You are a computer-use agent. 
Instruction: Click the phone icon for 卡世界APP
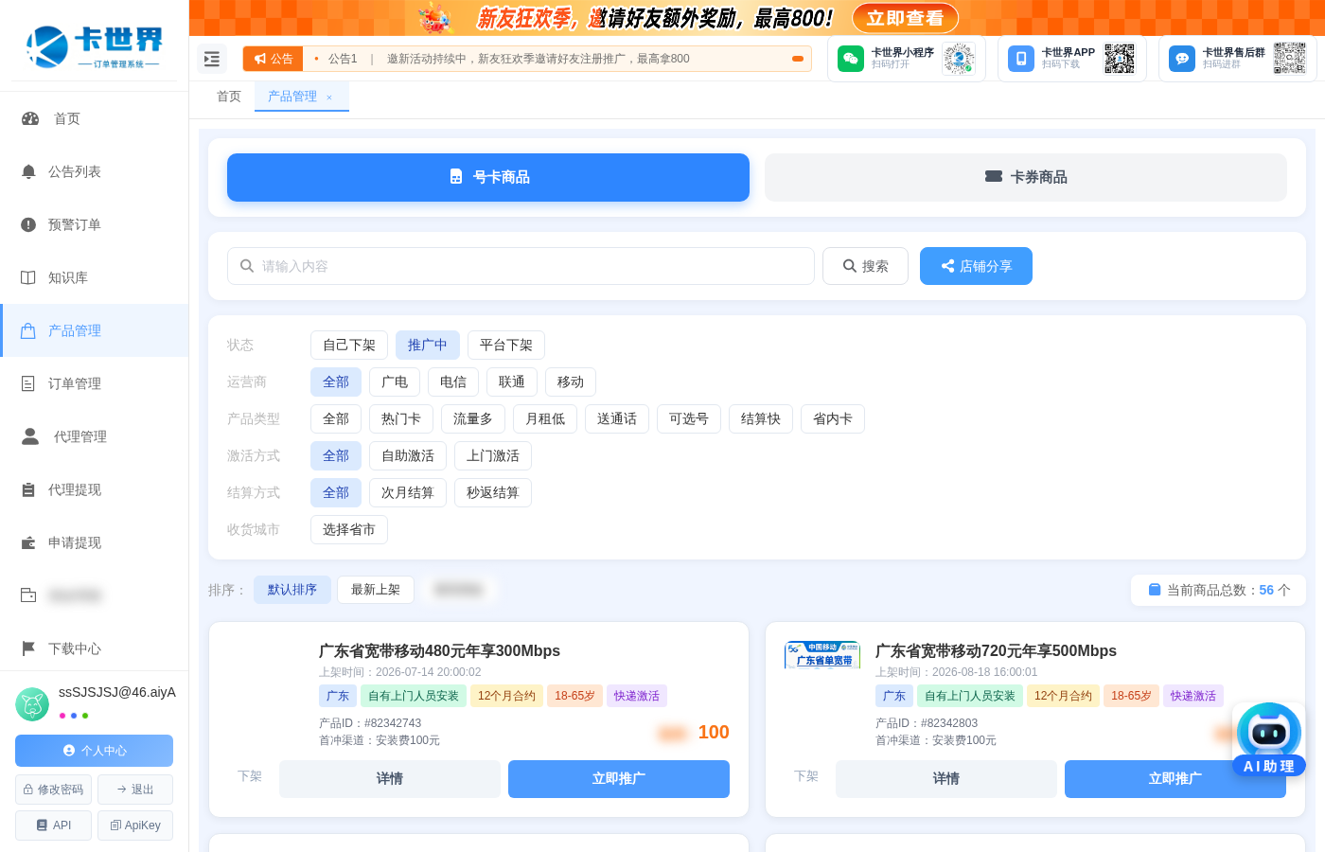click(1021, 59)
